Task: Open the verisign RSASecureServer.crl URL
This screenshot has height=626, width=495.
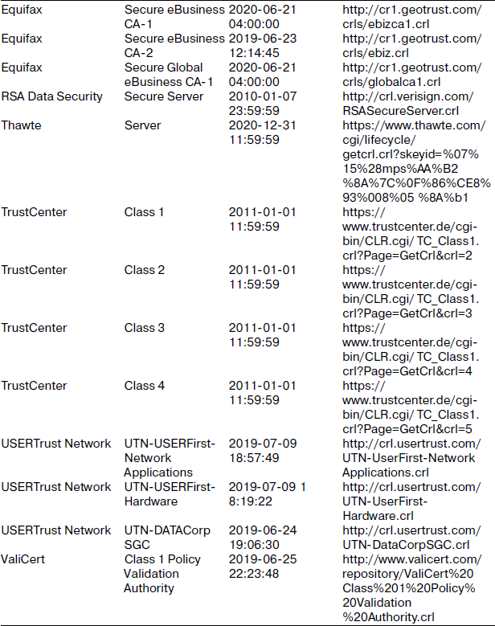Action: [x=408, y=104]
